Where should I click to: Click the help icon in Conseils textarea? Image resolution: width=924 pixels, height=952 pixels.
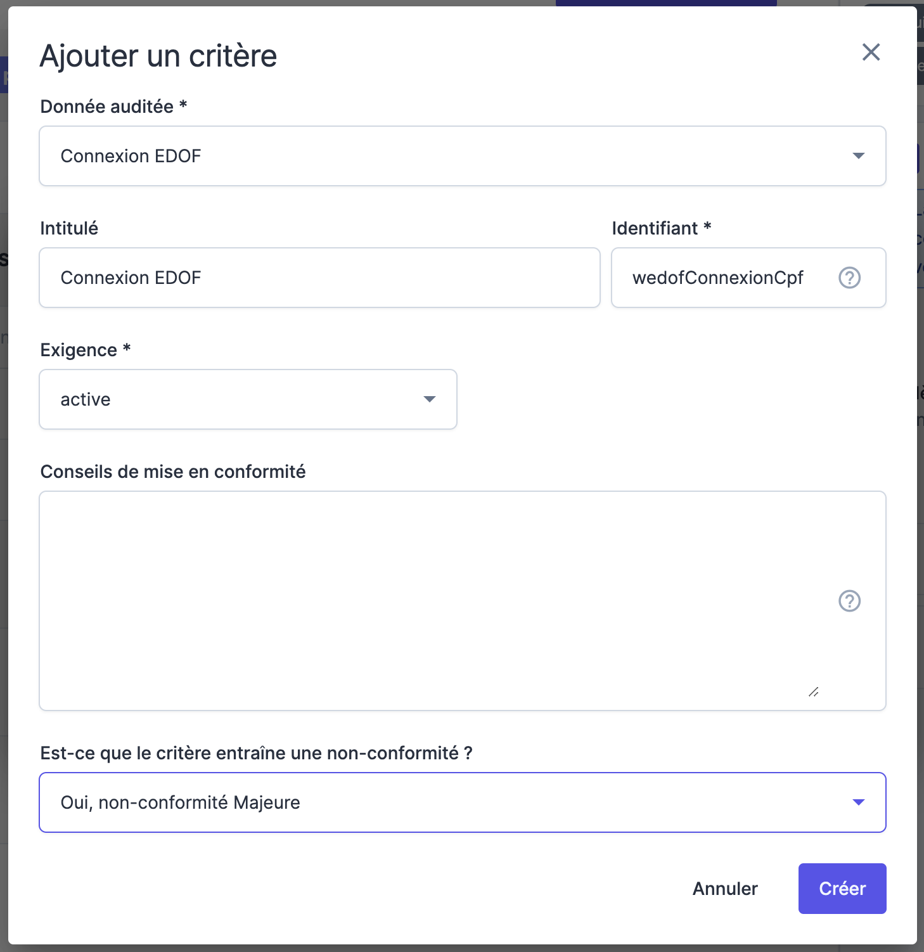click(849, 601)
